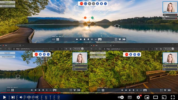
Task: Click the red hang-up button in the top conference toolbar
Action: click(x=81, y=4)
